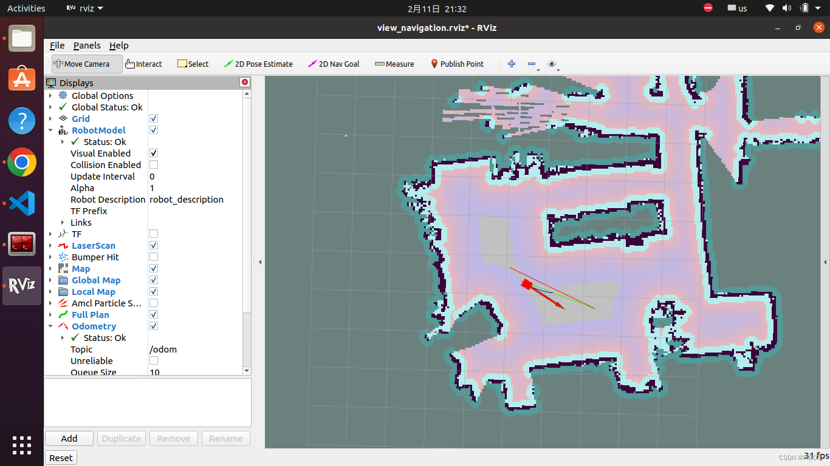Collapse the Odometry tree node
830x466 pixels.
point(50,326)
